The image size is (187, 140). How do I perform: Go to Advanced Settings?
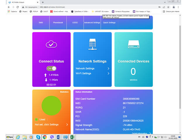click(x=92, y=22)
